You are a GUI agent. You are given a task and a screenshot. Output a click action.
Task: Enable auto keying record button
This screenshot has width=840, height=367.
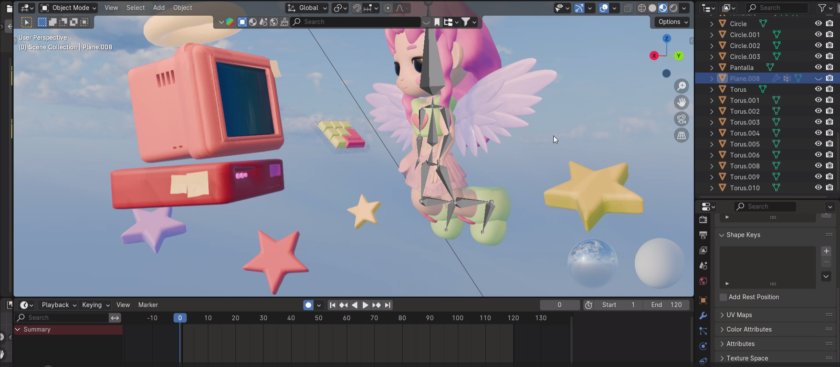(308, 305)
